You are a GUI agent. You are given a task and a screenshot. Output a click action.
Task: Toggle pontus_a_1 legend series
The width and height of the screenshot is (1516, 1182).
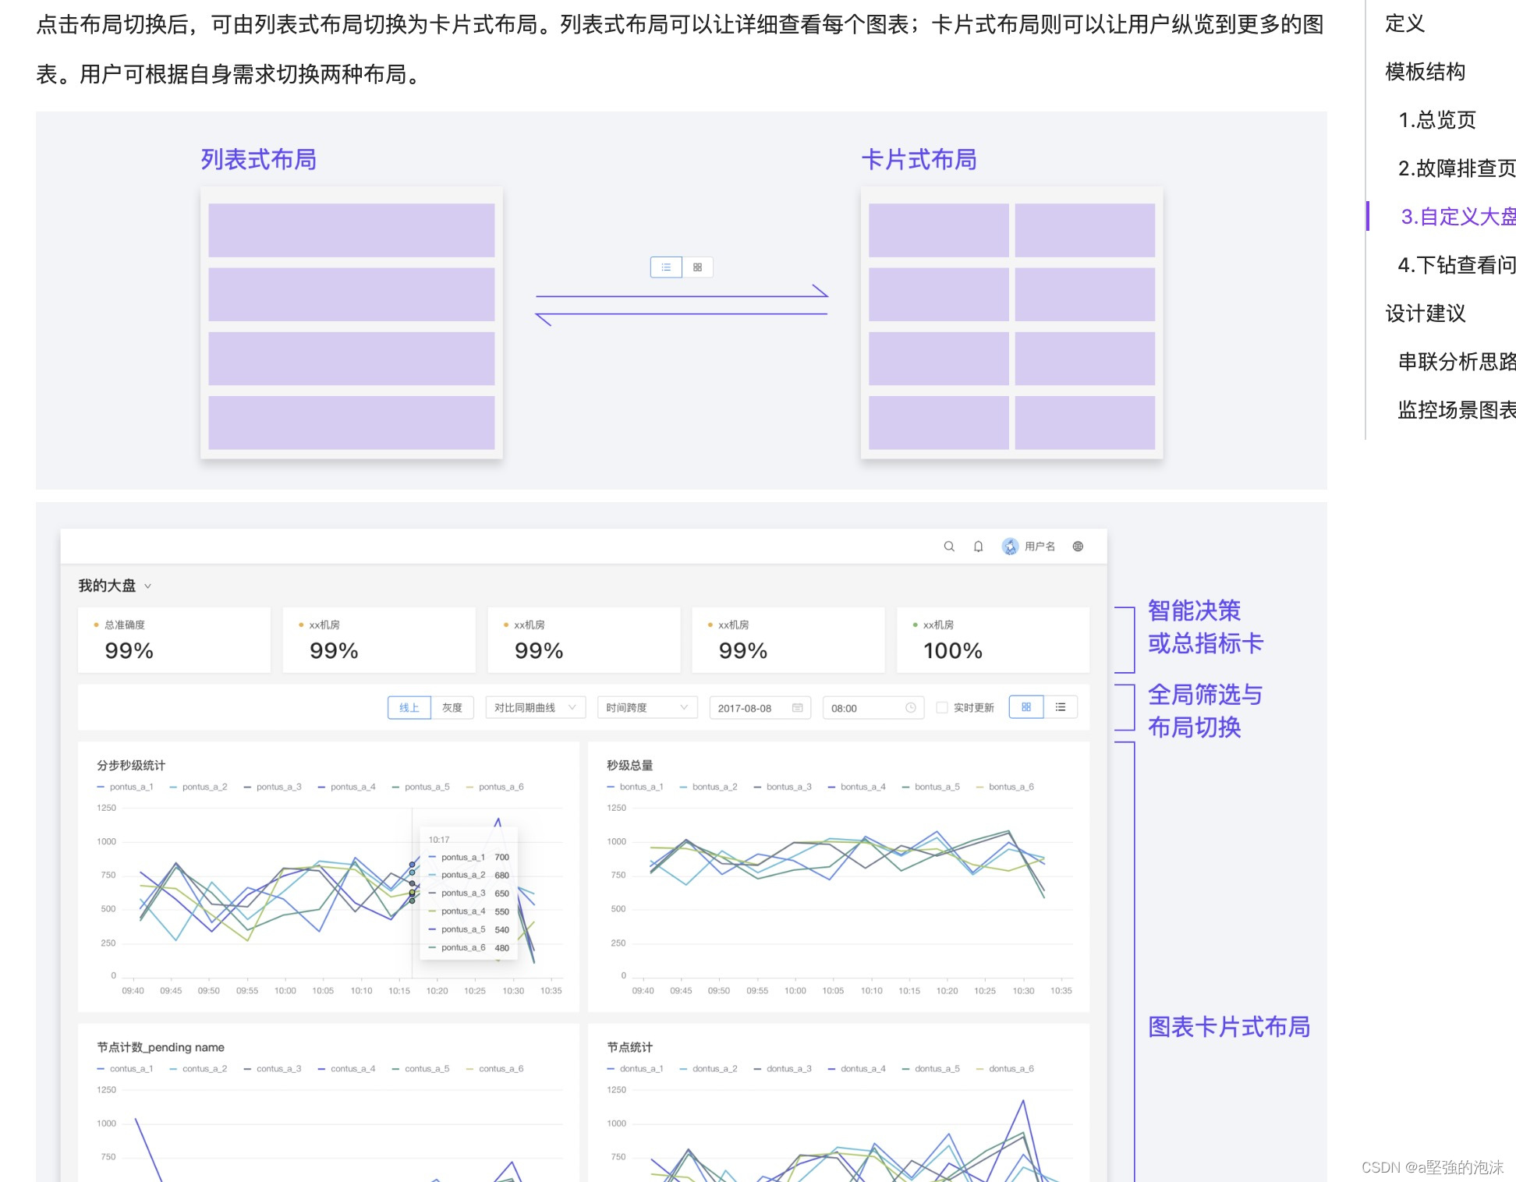[x=125, y=787]
